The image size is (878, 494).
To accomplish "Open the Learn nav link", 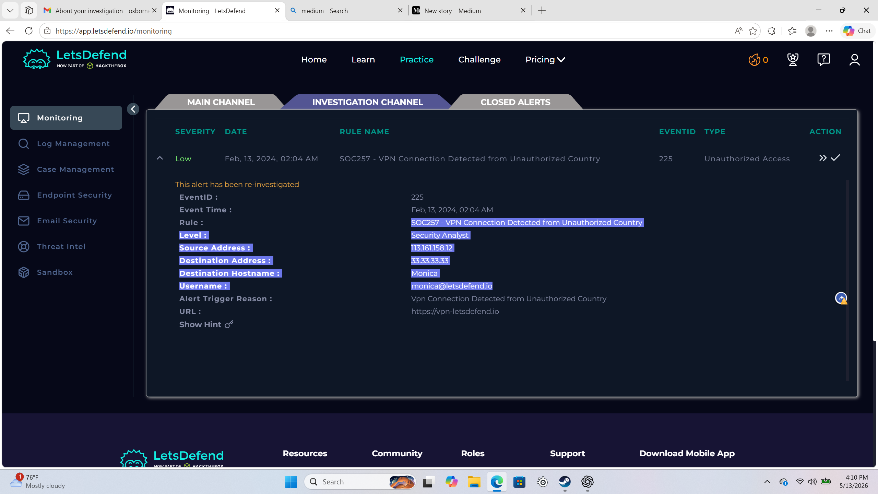I will pyautogui.click(x=363, y=60).
